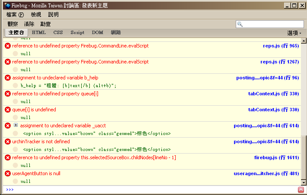Click the search magnifier icon
The image size is (307, 195).
point(240,24)
